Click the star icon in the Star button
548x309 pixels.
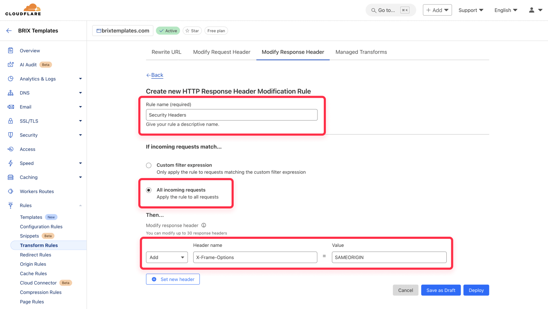click(187, 31)
